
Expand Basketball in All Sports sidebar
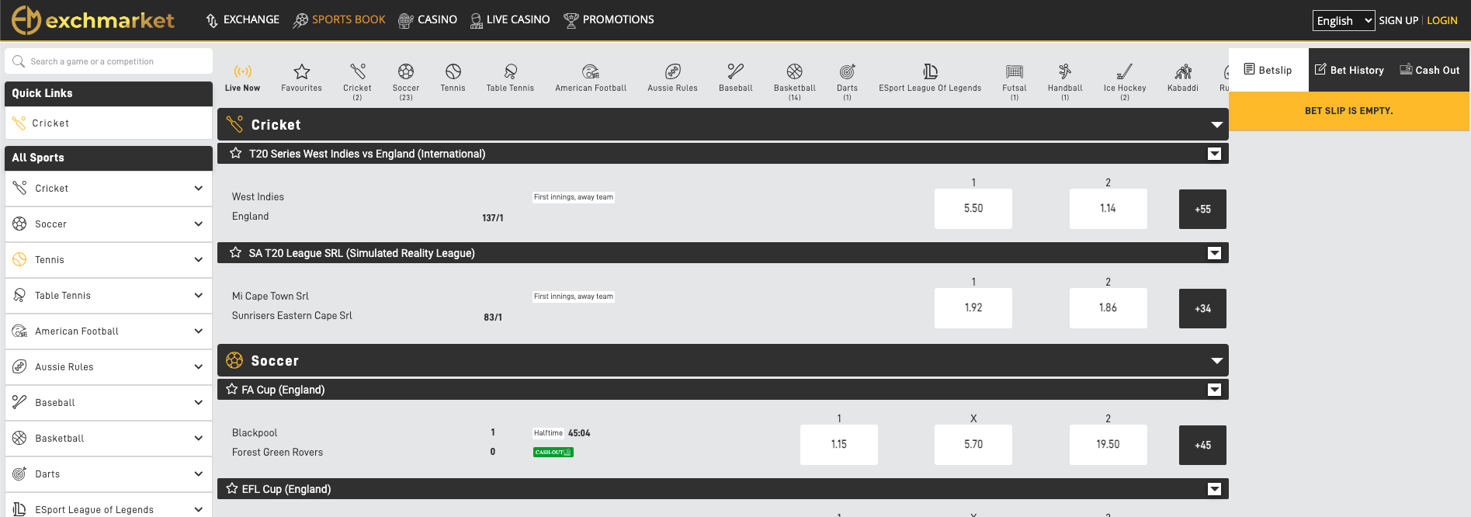[199, 438]
